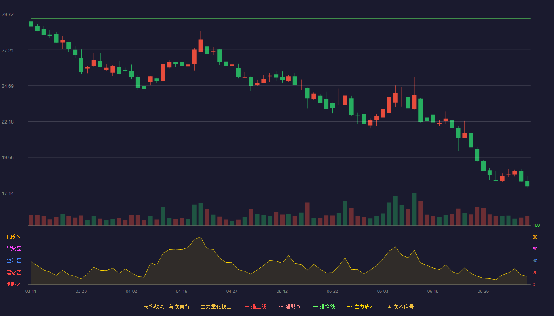Click the 03-23 date label
Image resolution: width=554 pixels, height=316 pixels.
click(x=81, y=291)
